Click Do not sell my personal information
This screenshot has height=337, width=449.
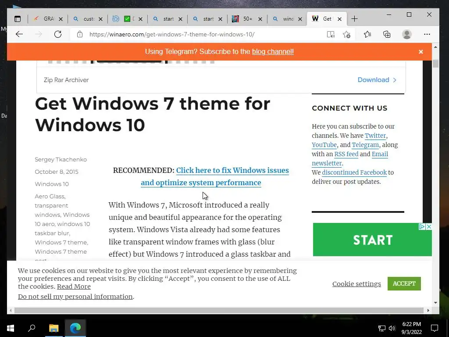(75, 297)
